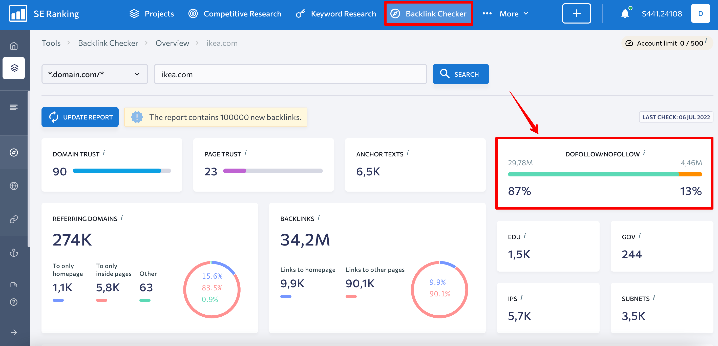718x346 pixels.
Task: Click the SE Ranking brand name
Action: (56, 14)
